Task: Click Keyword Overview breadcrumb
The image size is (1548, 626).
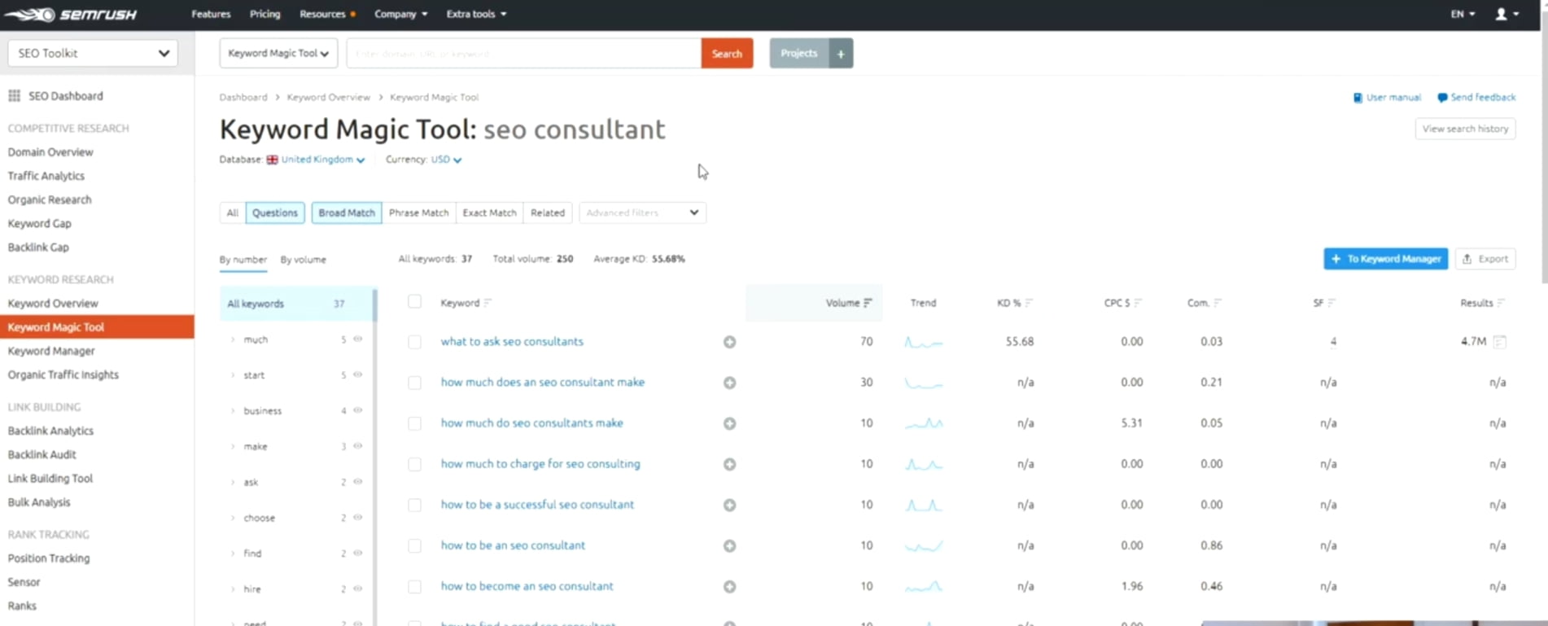Action: coord(328,97)
